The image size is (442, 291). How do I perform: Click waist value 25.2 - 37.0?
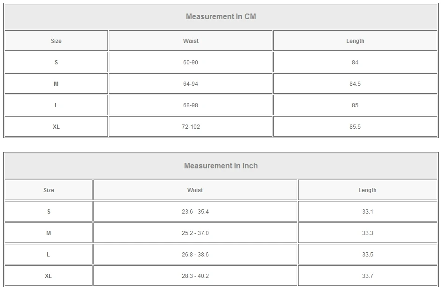[x=195, y=233]
